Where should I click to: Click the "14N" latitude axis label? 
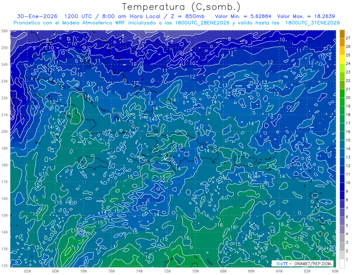pos(4,232)
